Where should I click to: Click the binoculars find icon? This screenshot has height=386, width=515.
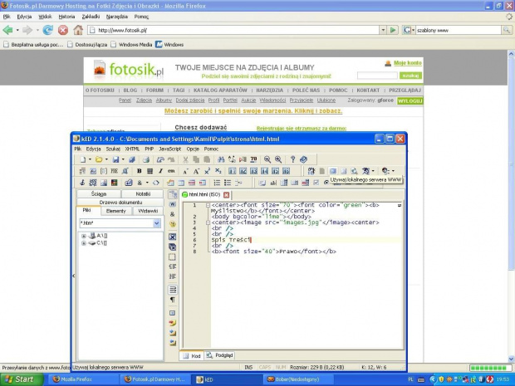(221, 159)
